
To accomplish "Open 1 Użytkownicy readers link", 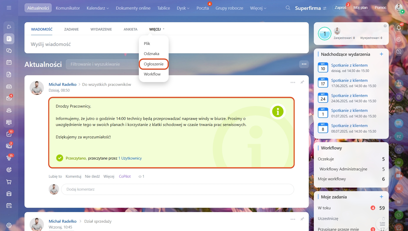I will 130,158.
